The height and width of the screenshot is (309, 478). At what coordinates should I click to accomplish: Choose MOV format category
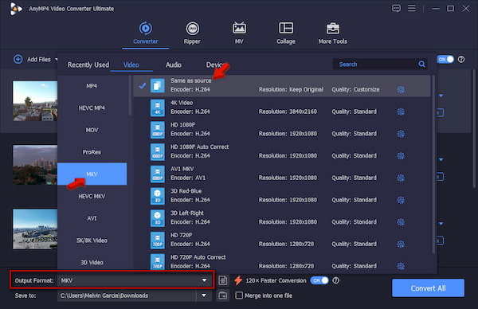[x=92, y=130]
